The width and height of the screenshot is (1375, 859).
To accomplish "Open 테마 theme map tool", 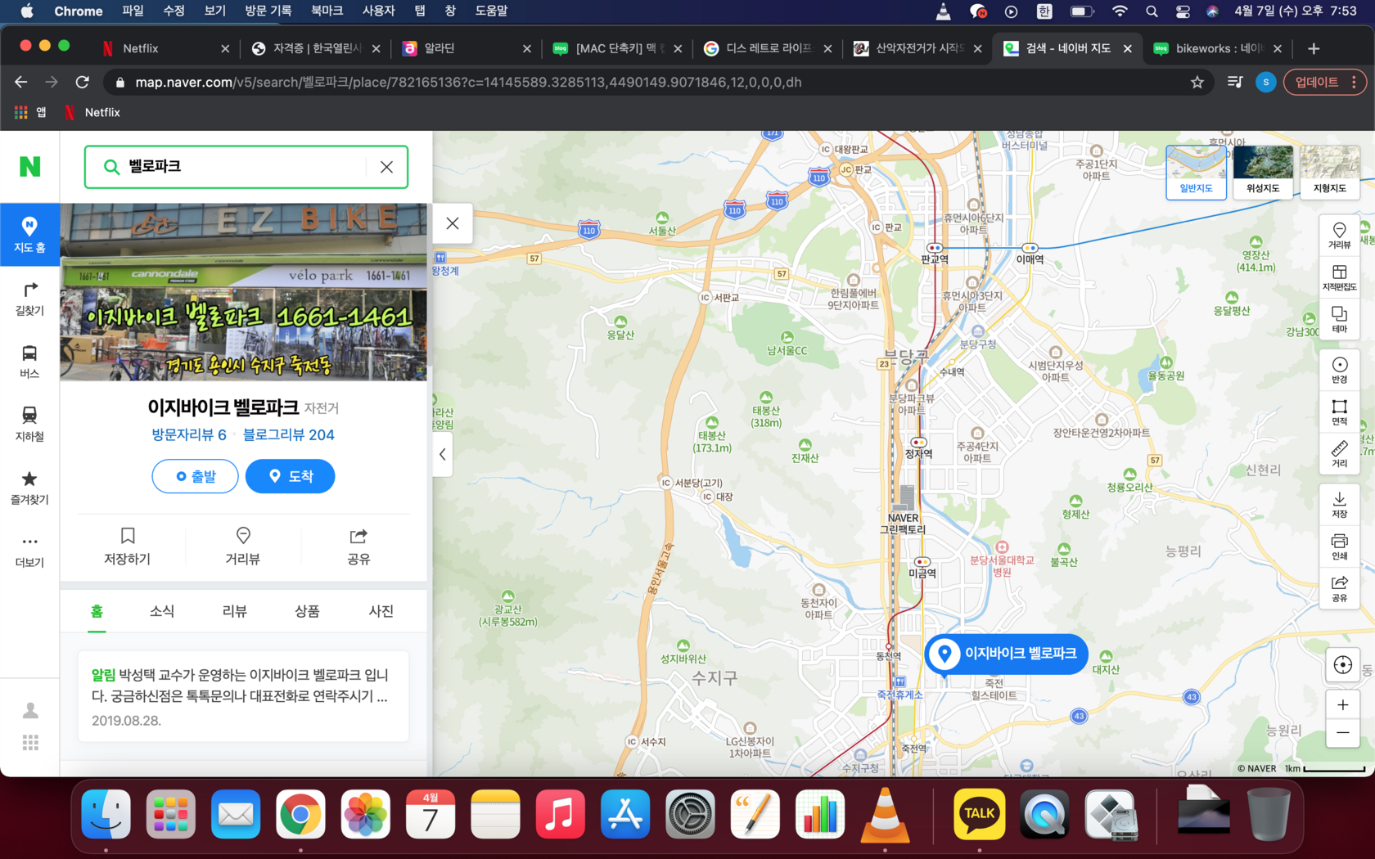I will (x=1340, y=319).
